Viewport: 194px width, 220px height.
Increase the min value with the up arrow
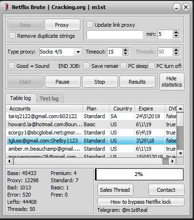176,32
